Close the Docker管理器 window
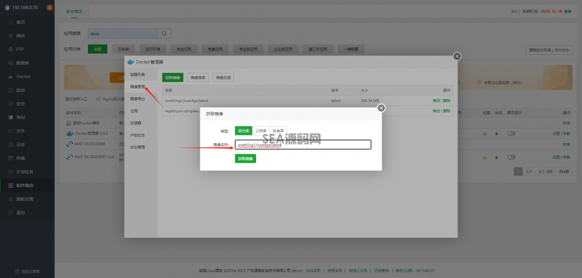 [x=457, y=56]
